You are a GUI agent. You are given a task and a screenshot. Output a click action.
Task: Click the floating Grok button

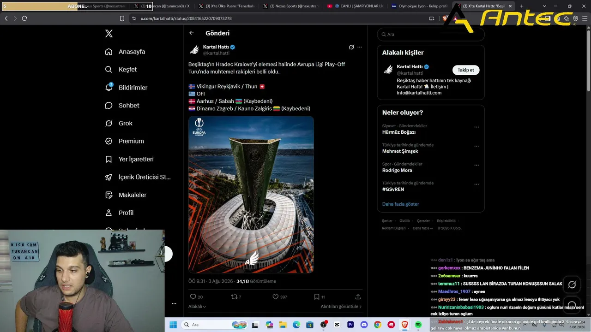(572, 285)
